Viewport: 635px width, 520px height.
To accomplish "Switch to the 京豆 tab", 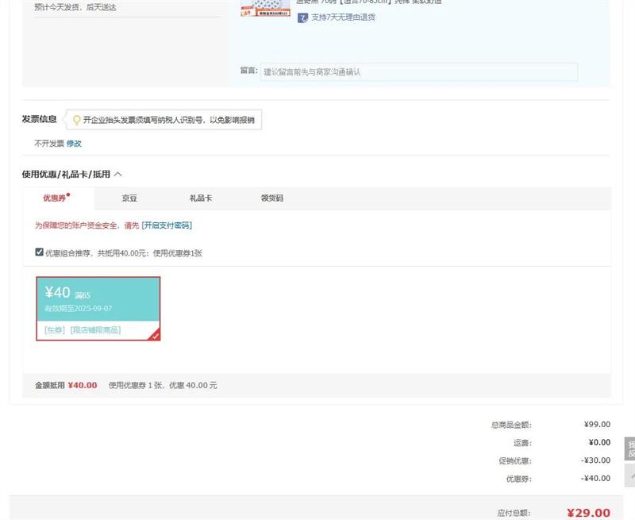I will pyautogui.click(x=129, y=198).
